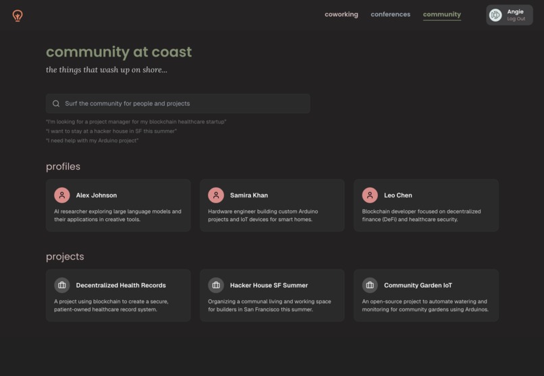Click the patient-owned healthcare record description
Screen dimensions: 544x376
click(x=111, y=305)
